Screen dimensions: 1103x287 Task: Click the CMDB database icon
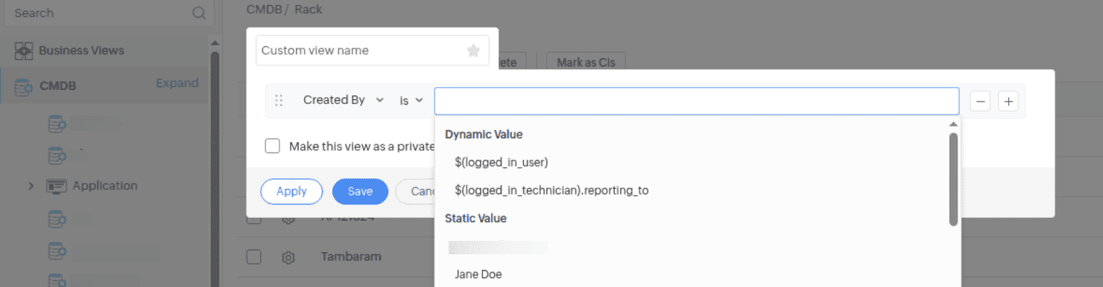click(24, 87)
